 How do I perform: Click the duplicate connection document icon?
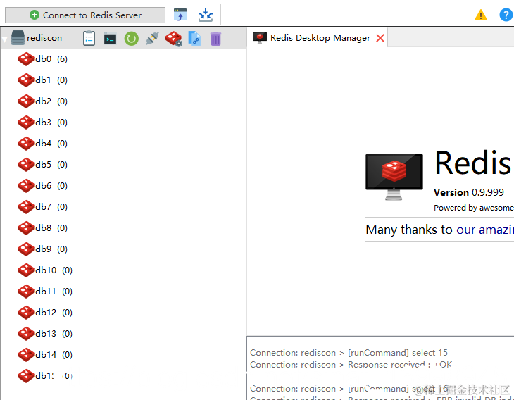(x=194, y=38)
